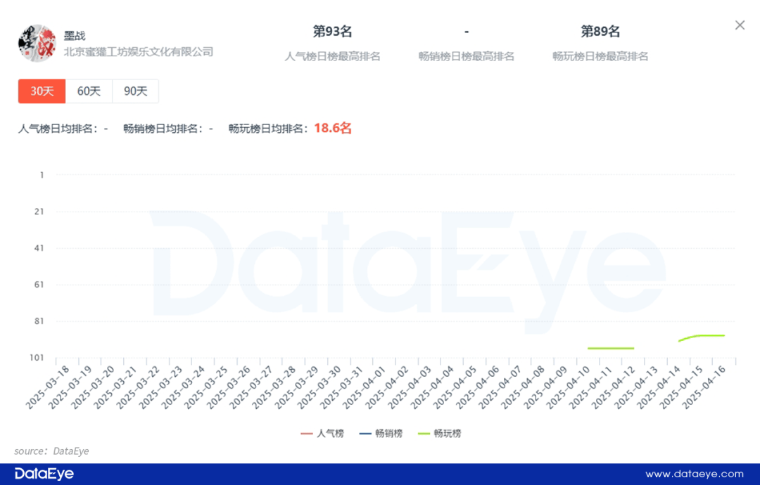Click the 墨战 game title

pos(75,35)
